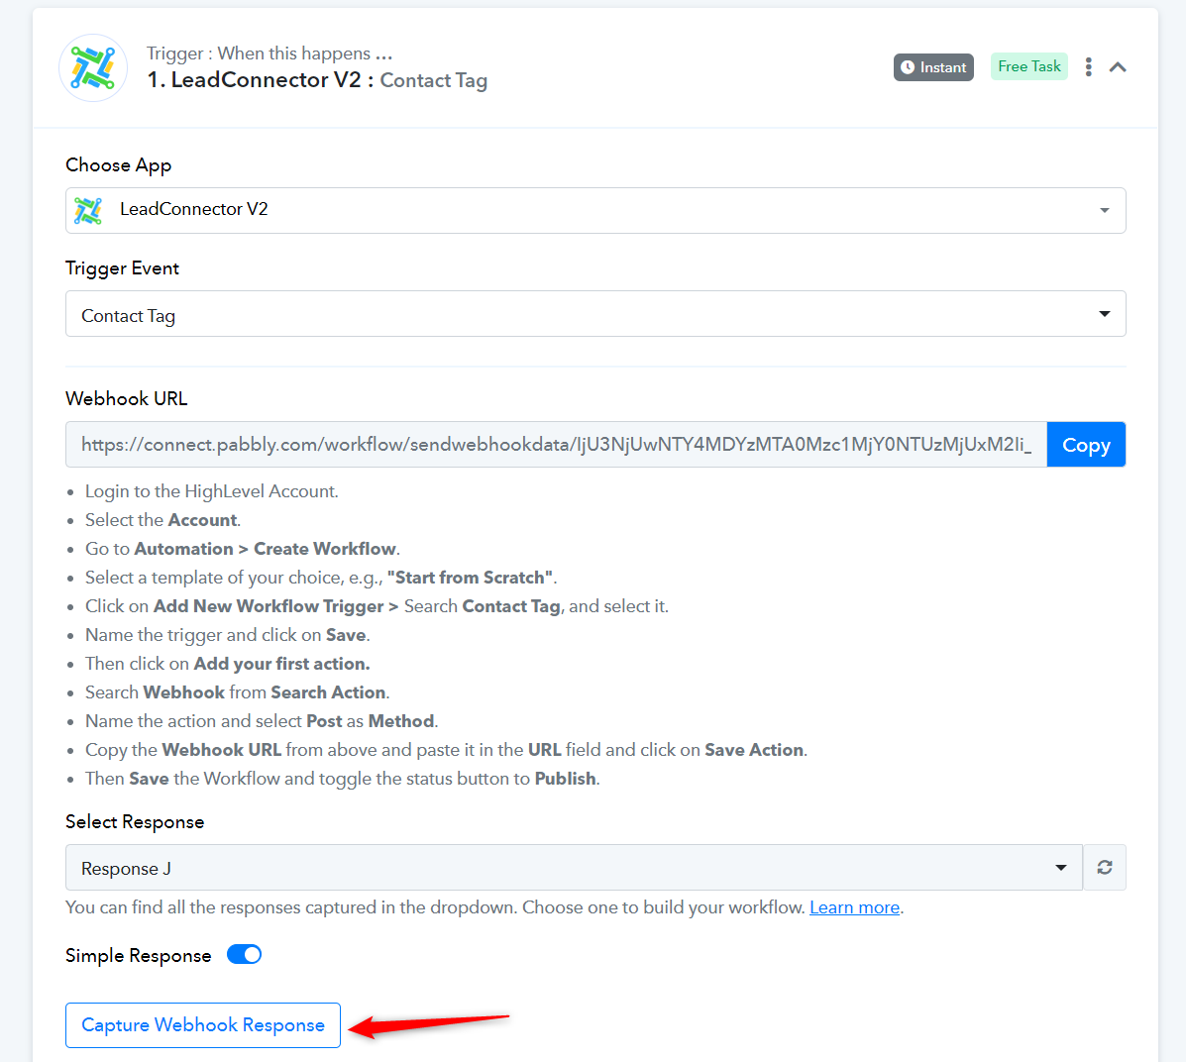Click the 'Trigger : When this happens ...' text

click(x=270, y=53)
